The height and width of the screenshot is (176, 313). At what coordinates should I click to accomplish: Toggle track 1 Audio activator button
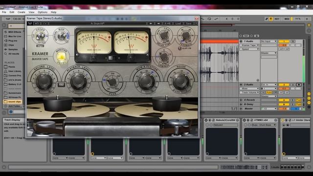coord(284,41)
